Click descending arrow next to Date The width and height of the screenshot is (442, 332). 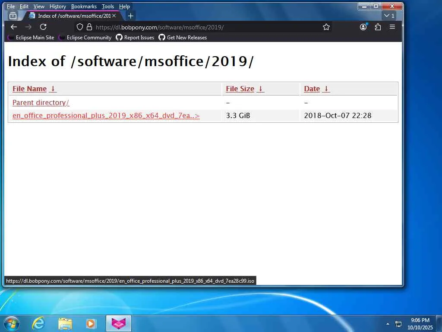(x=326, y=89)
